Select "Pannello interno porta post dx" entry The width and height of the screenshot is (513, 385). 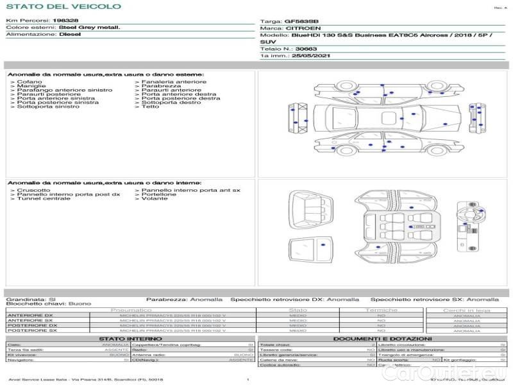69,194
